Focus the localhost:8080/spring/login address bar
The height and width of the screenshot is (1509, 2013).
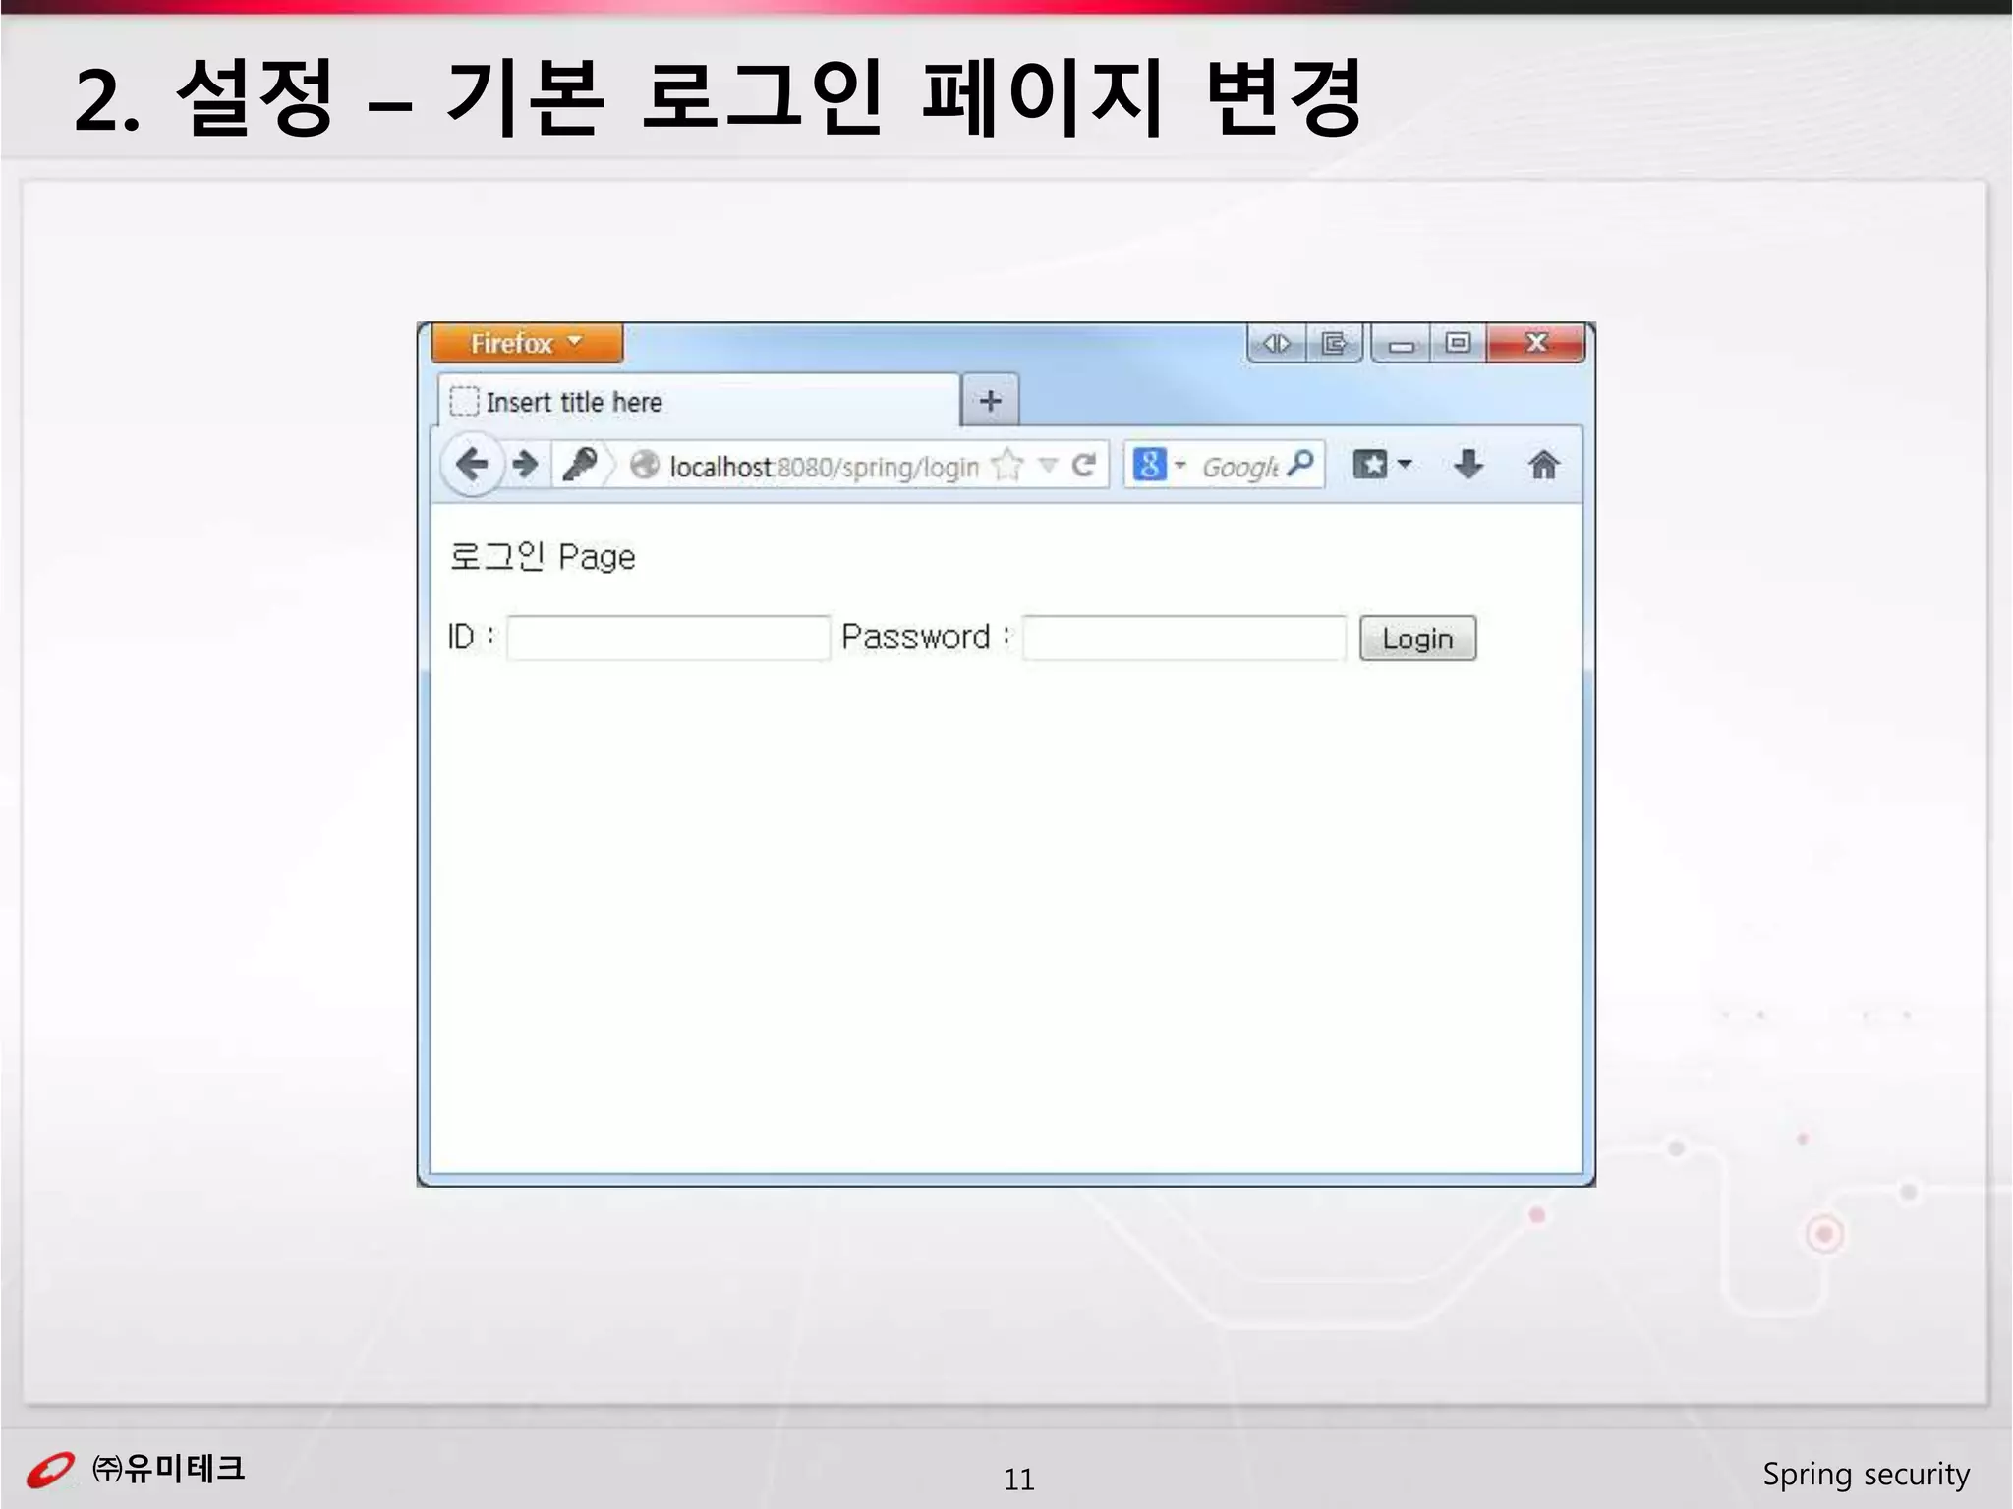[x=824, y=467]
